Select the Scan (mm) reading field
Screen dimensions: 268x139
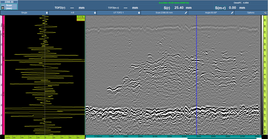(11, 7)
